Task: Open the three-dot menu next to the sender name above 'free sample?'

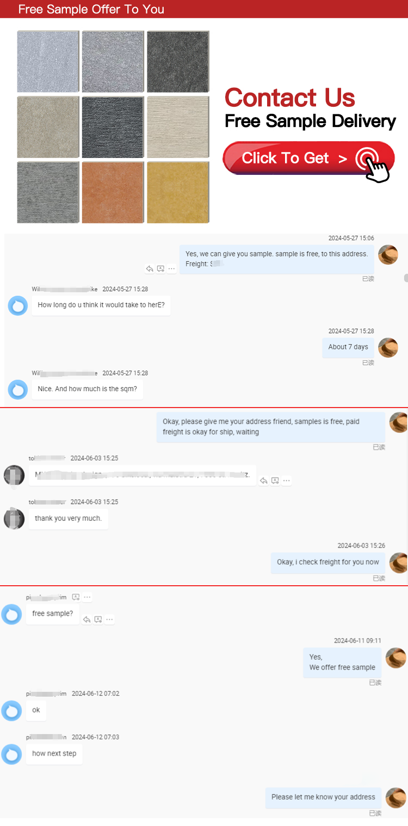Action: pyautogui.click(x=88, y=597)
